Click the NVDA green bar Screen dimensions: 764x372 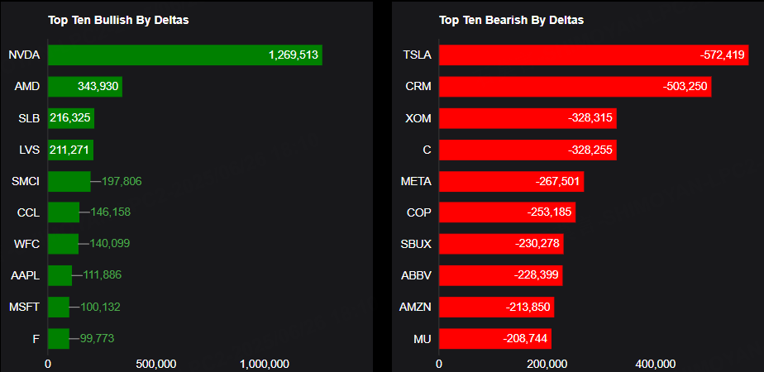(x=185, y=55)
